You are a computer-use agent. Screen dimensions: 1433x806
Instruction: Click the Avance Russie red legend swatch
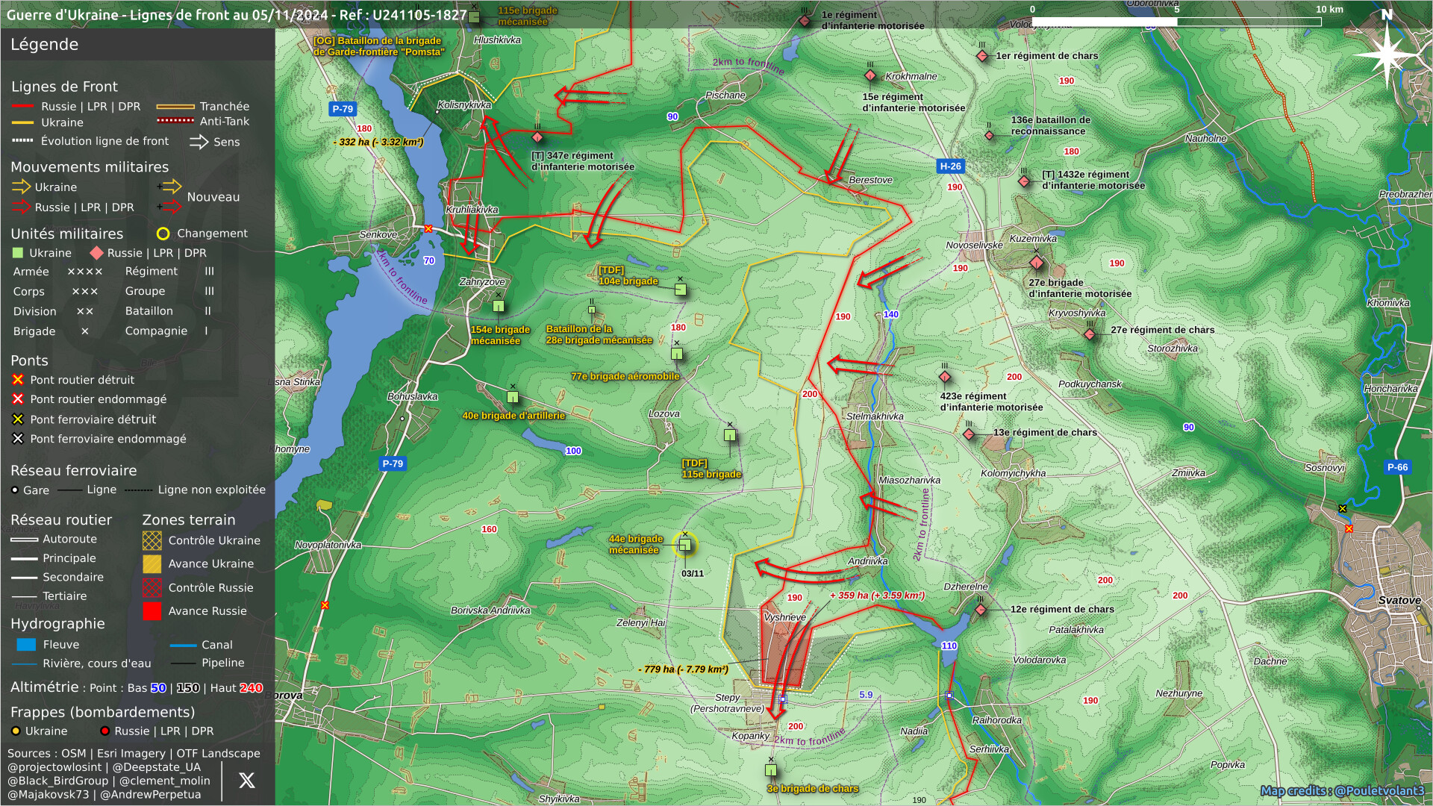[x=152, y=611]
